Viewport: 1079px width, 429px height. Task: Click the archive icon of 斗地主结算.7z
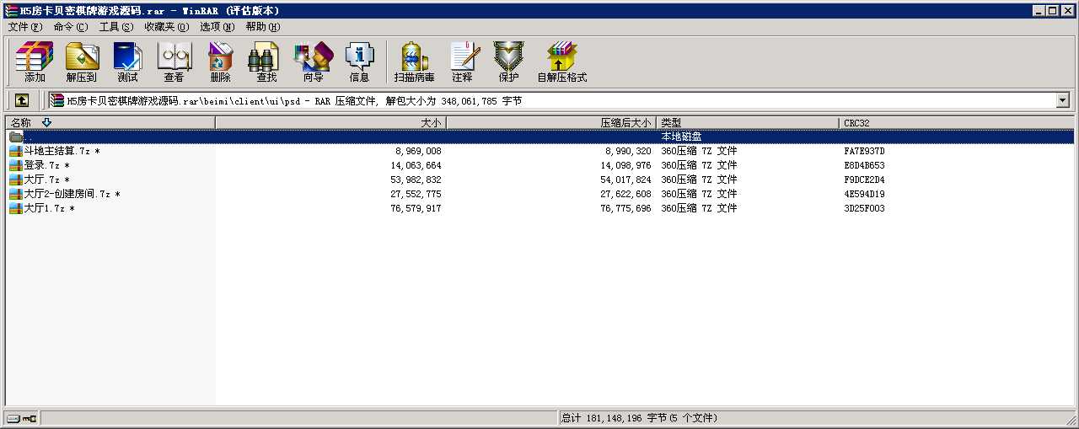click(16, 151)
